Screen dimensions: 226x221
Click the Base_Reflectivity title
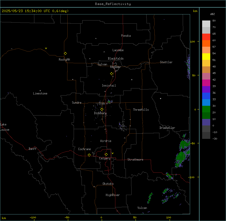113,4
